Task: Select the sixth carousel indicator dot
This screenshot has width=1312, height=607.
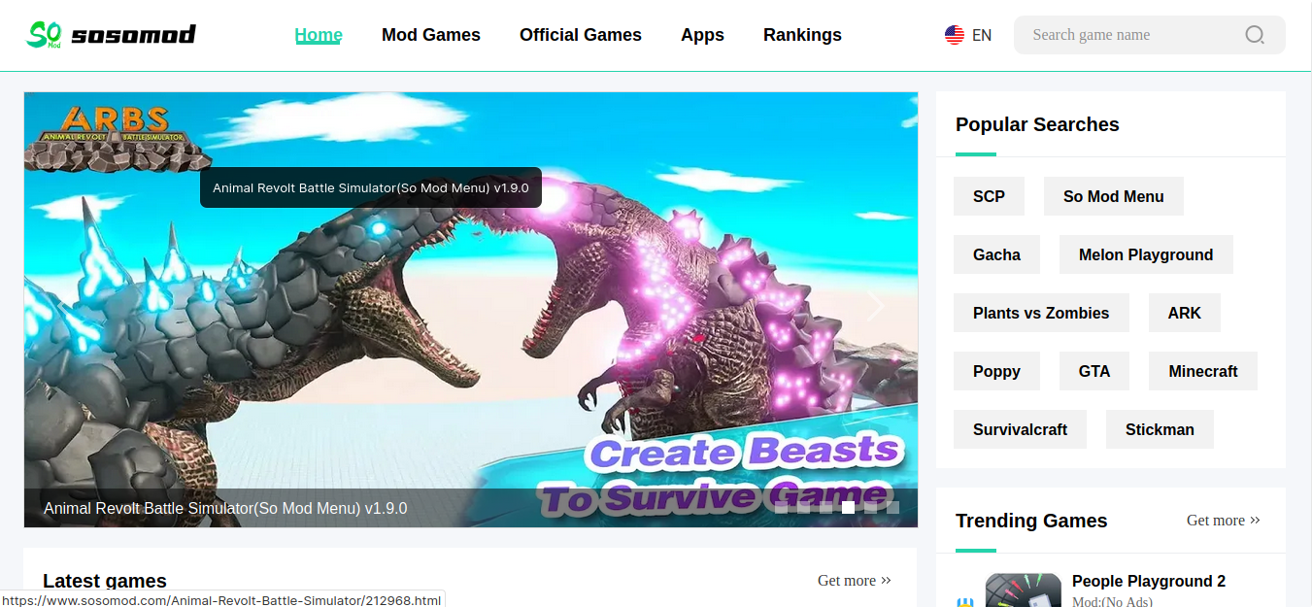Action: [893, 507]
